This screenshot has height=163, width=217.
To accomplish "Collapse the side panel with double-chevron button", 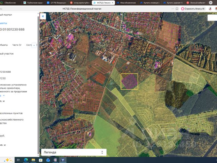I will [43, 16].
